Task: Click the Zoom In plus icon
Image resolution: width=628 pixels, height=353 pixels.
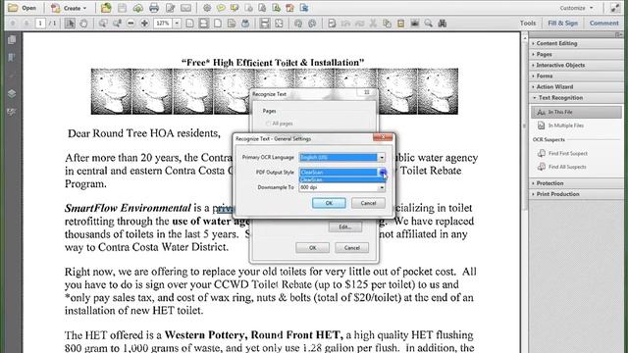Action: click(144, 24)
